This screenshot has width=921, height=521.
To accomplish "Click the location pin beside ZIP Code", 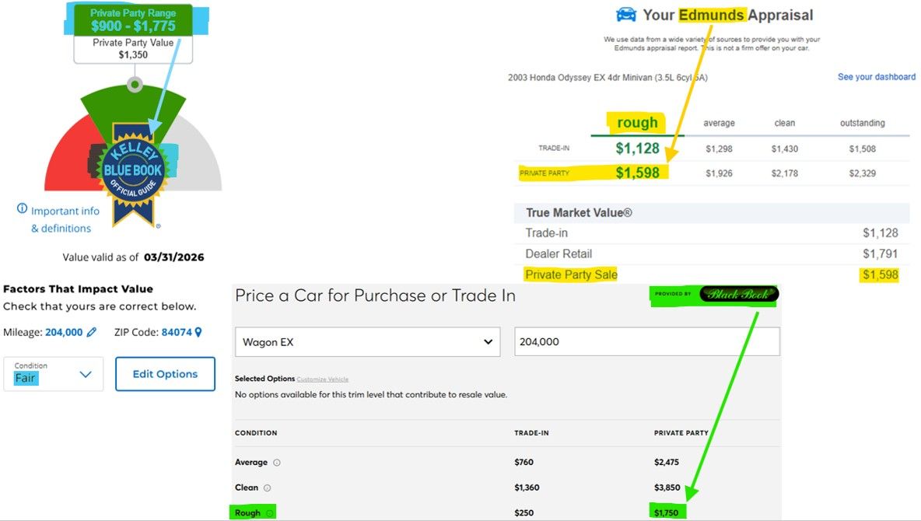I will point(198,332).
